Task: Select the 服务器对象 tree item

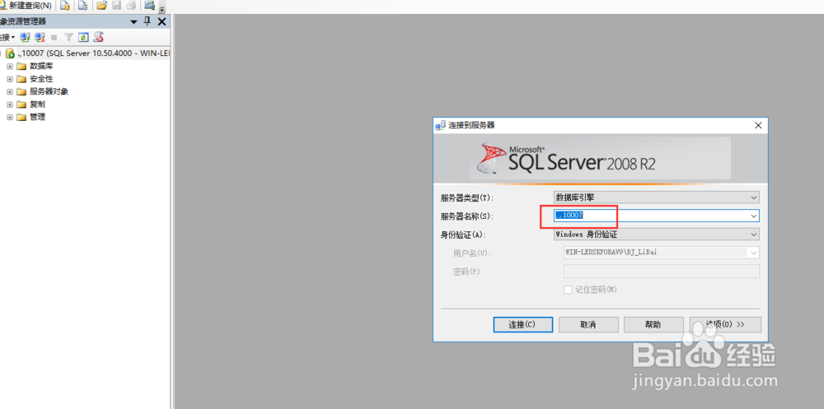Action: 49,91
